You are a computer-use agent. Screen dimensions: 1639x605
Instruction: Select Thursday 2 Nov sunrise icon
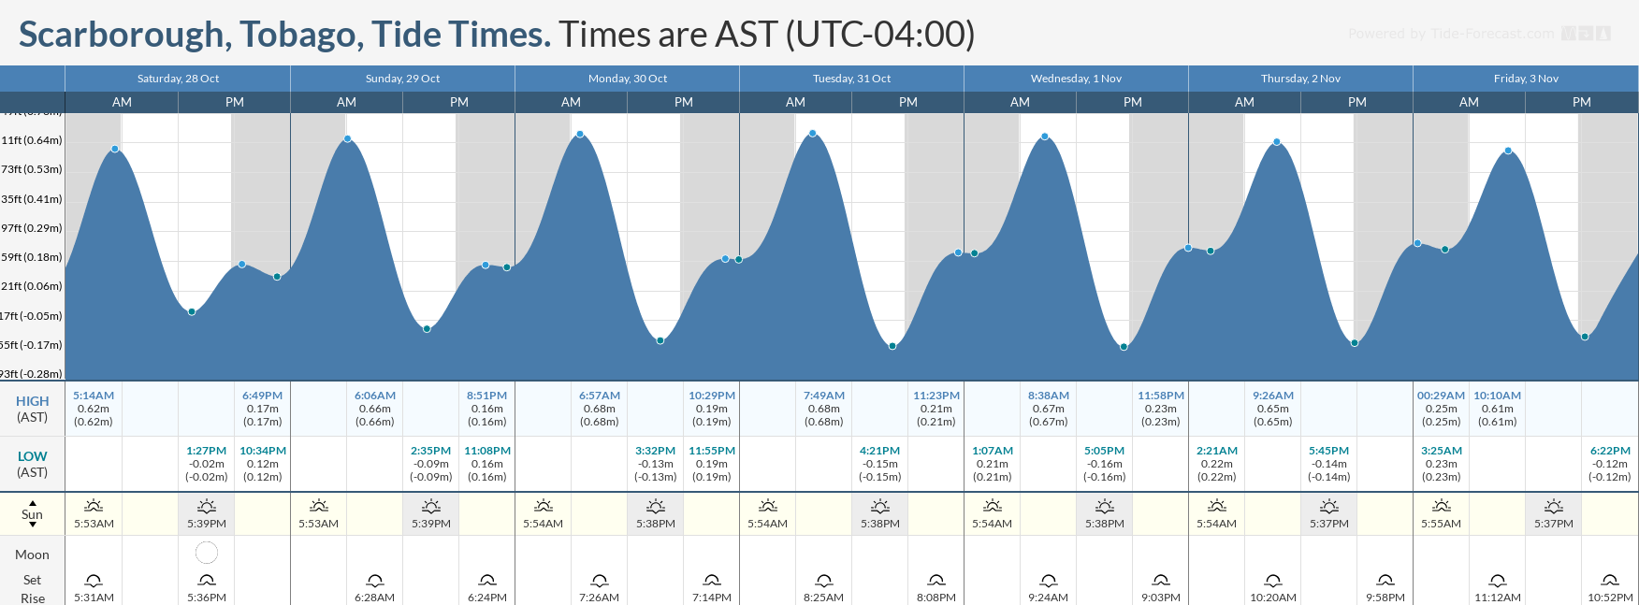point(1217,506)
